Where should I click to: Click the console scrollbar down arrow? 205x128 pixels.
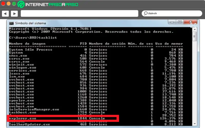pos(195,124)
